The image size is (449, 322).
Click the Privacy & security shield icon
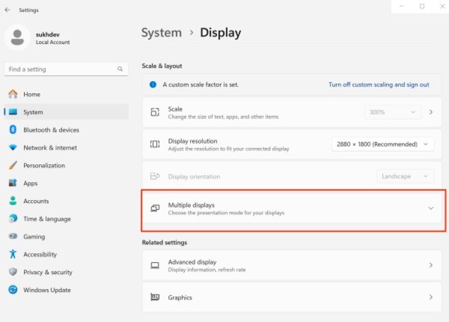[x=13, y=273]
